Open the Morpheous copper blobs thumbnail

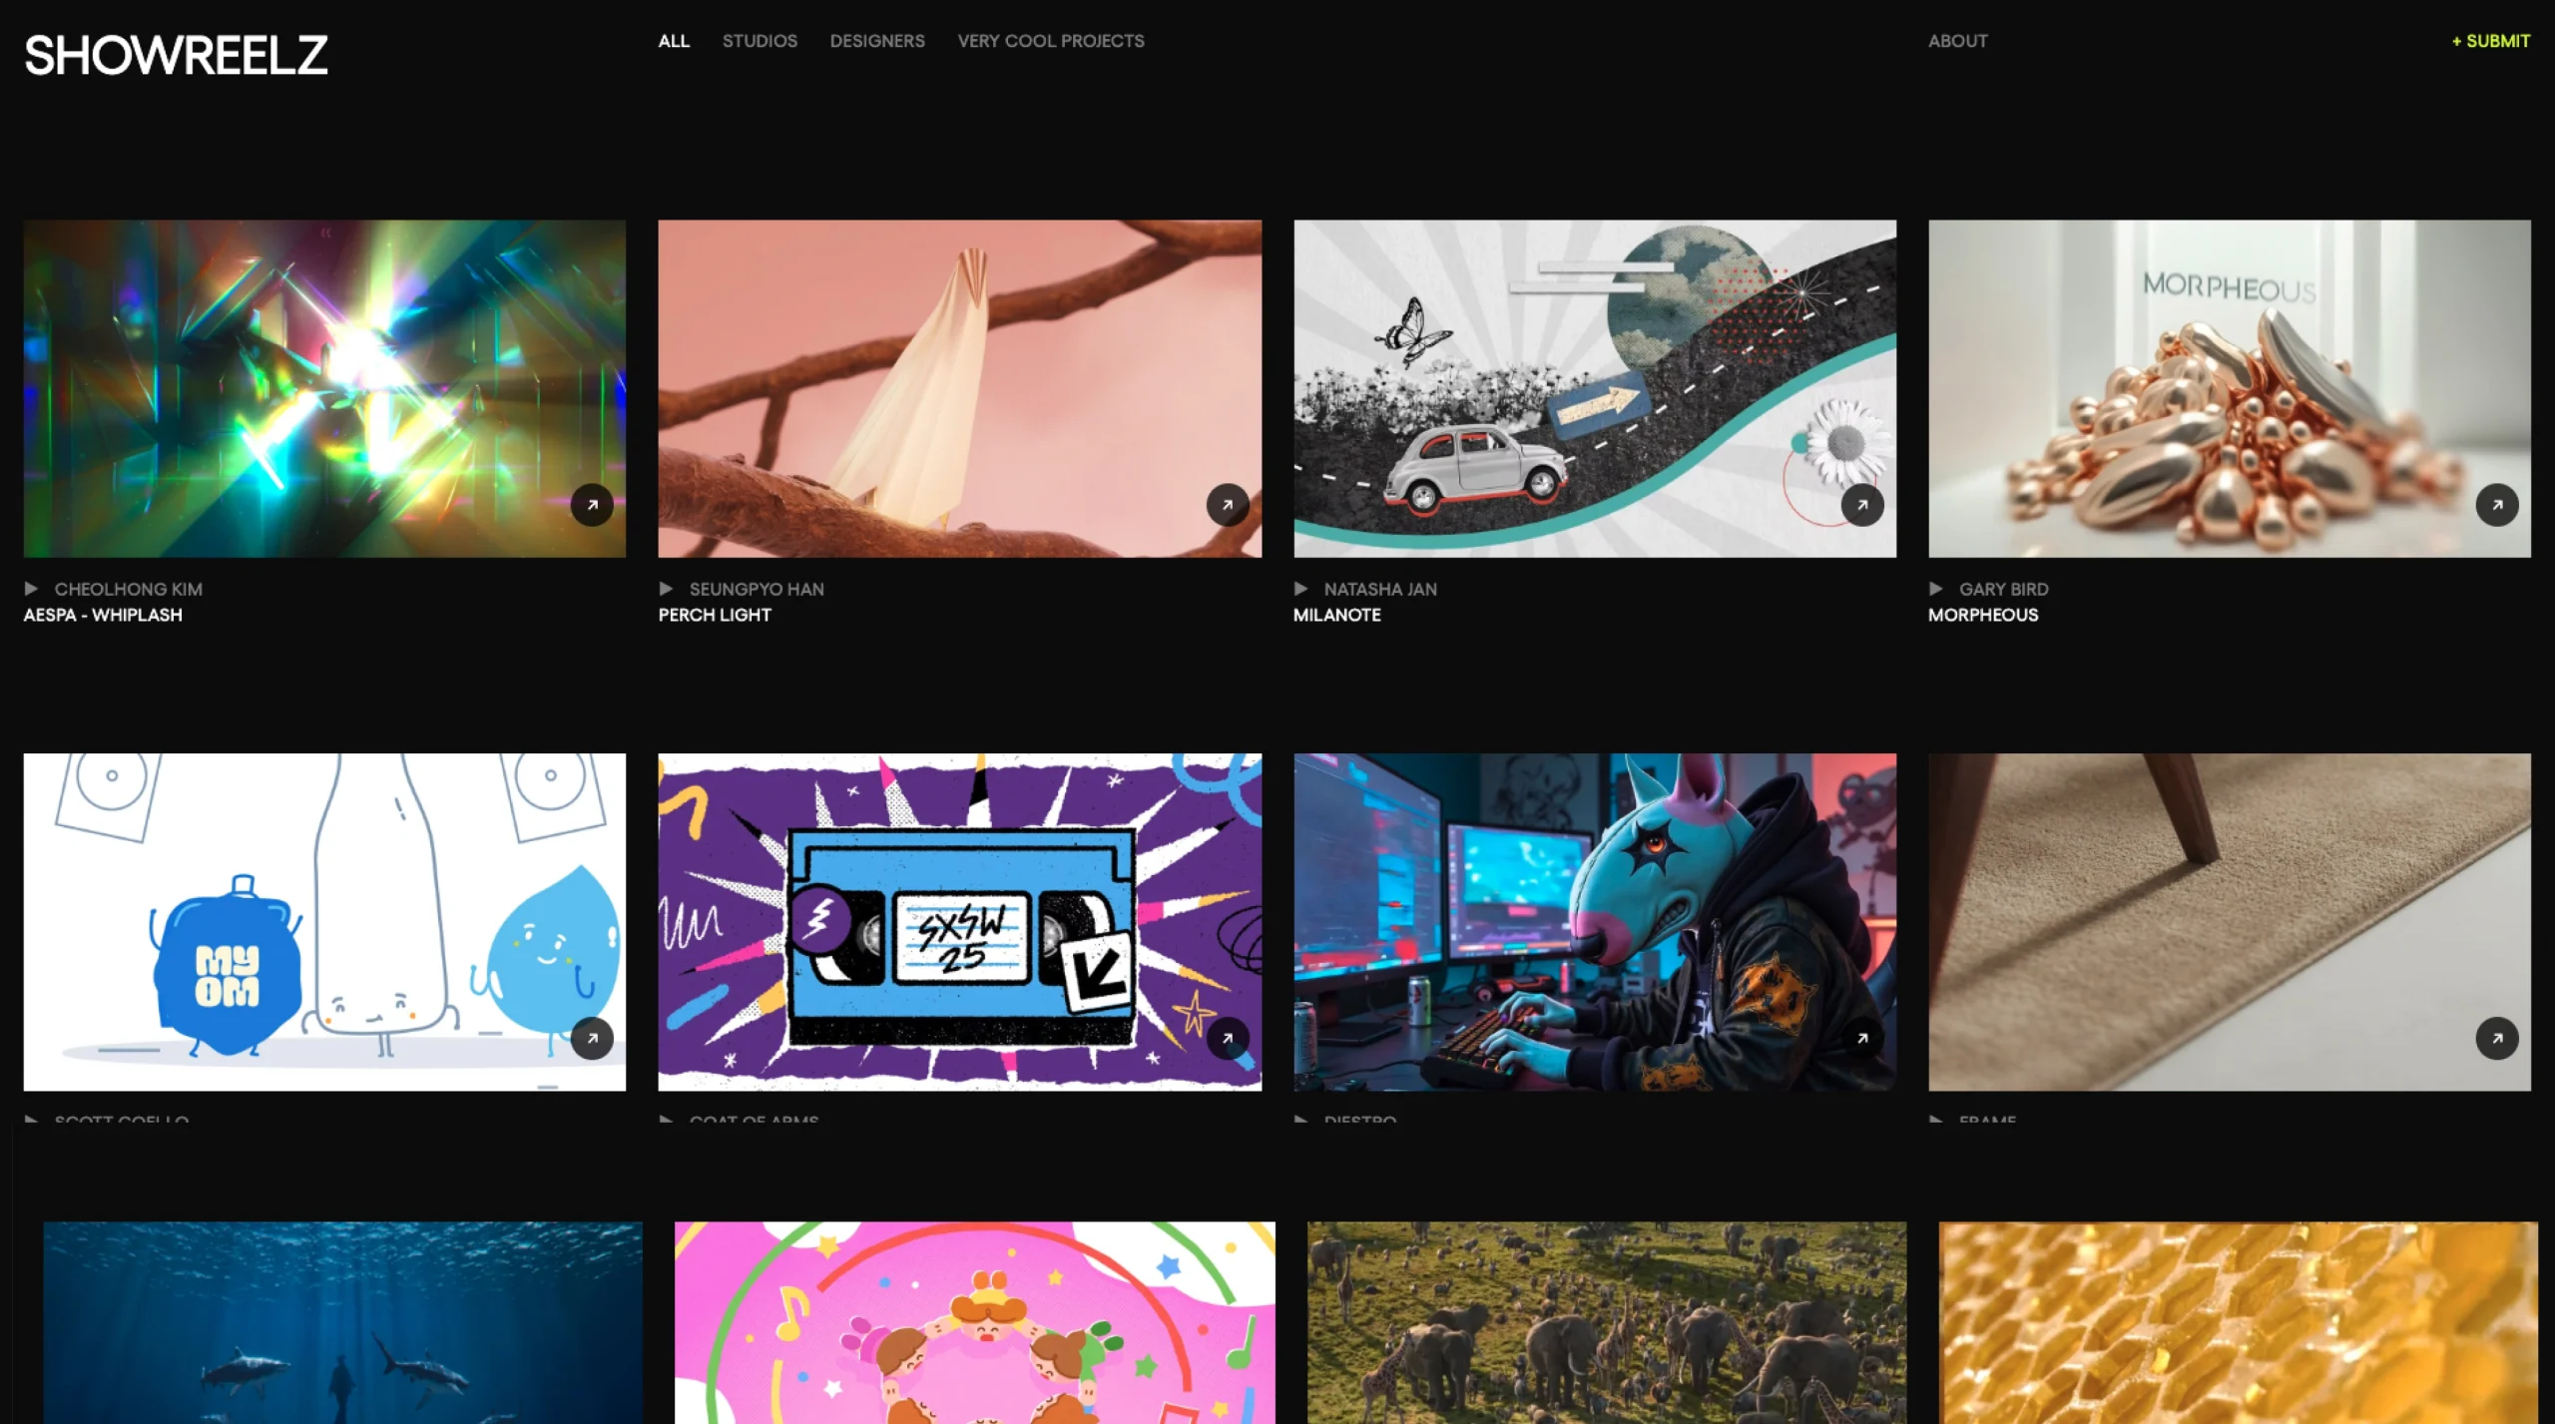[2230, 388]
